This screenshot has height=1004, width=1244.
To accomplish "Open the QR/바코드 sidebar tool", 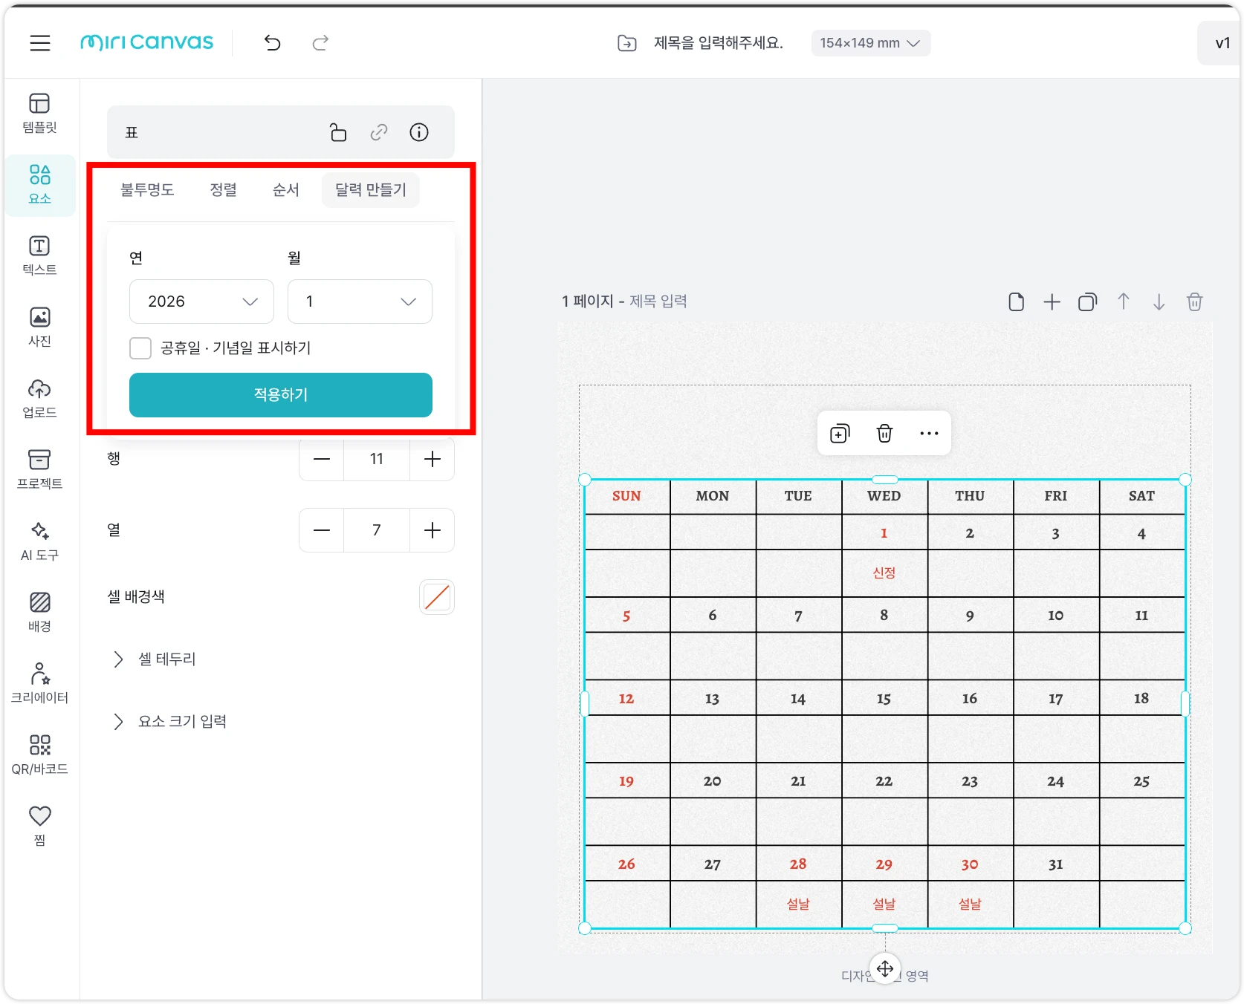I will point(40,754).
